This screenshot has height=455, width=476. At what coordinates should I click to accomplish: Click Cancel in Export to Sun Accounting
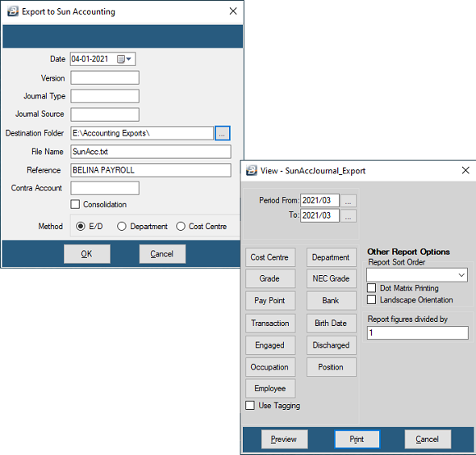[x=162, y=254]
